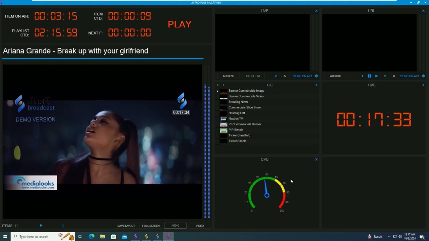The image size is (429, 241).
Task: Close the URL panel with its X
Action: pos(423,11)
